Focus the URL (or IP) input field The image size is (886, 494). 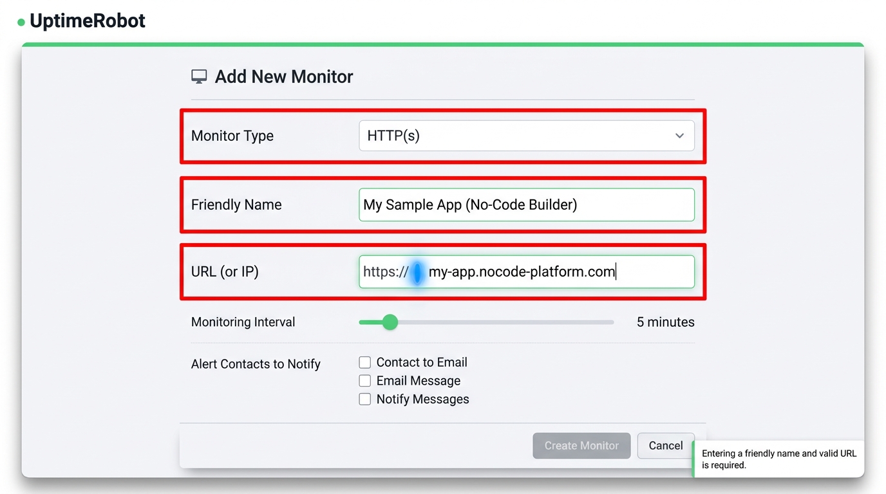(526, 271)
